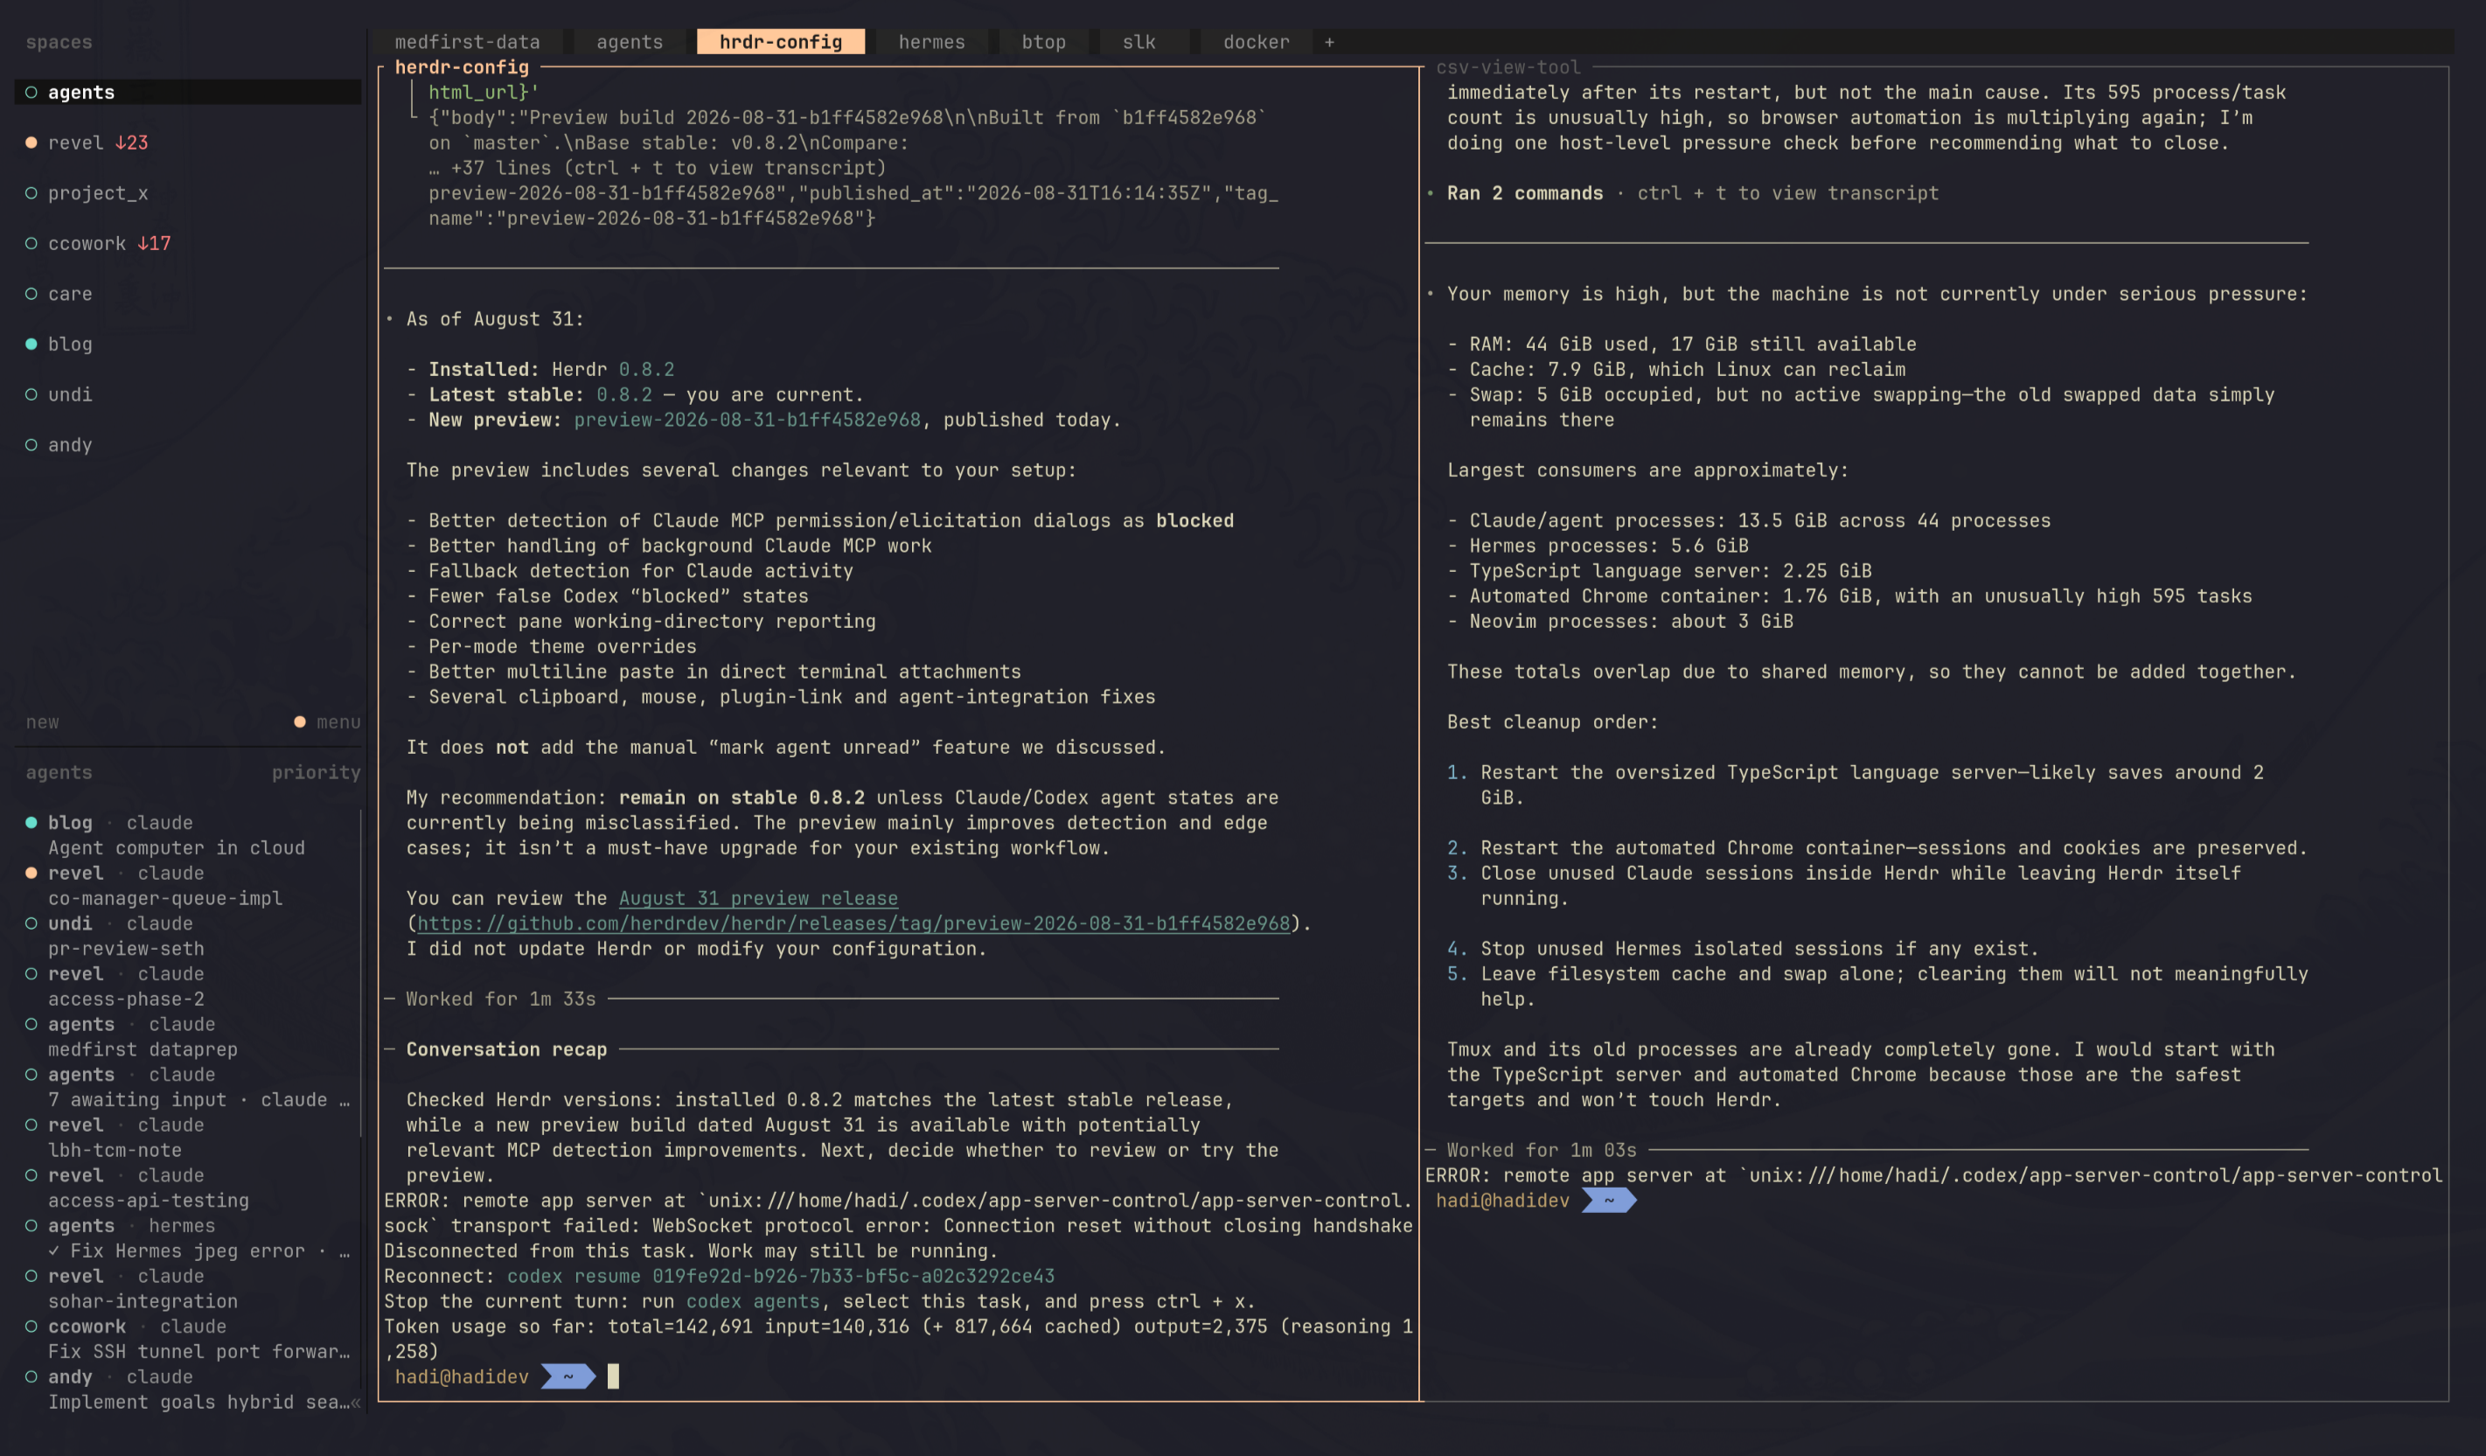The width and height of the screenshot is (2486, 1456).
Task: Select revel agent 'sohar-integration'
Action: pos(187,1287)
